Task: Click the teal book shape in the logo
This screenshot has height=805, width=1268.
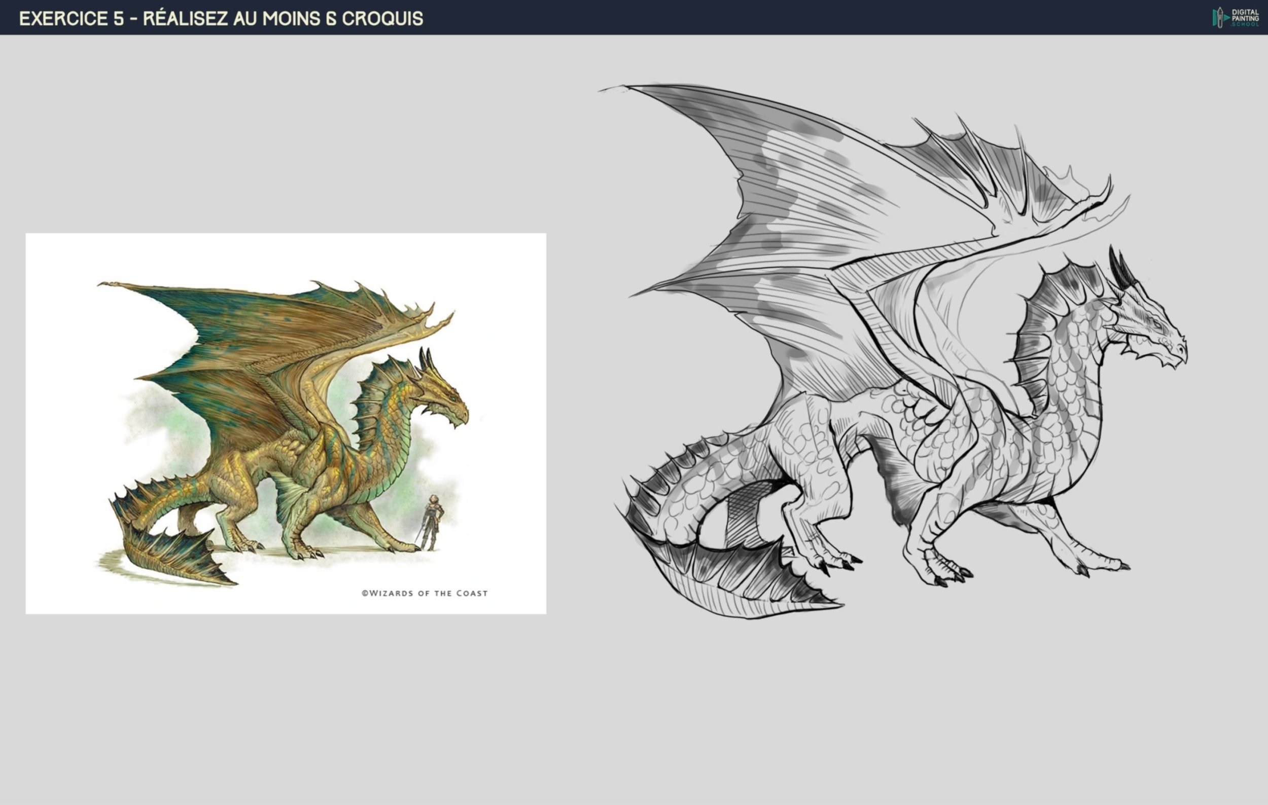Action: [1214, 17]
